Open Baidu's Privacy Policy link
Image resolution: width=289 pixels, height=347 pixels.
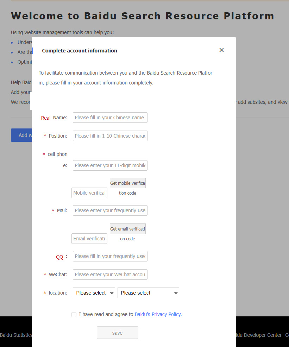point(158,314)
